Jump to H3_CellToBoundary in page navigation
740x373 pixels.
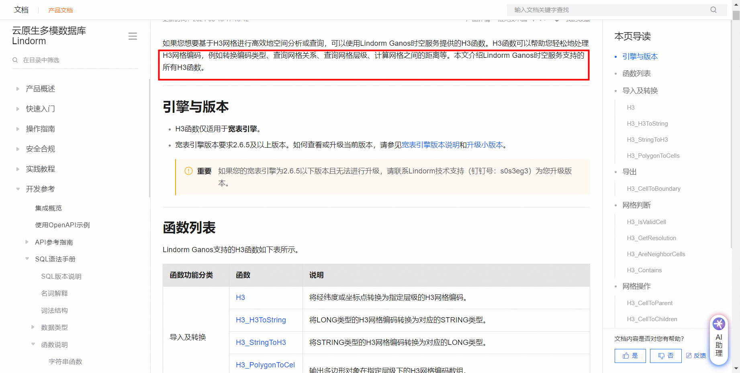coord(654,189)
